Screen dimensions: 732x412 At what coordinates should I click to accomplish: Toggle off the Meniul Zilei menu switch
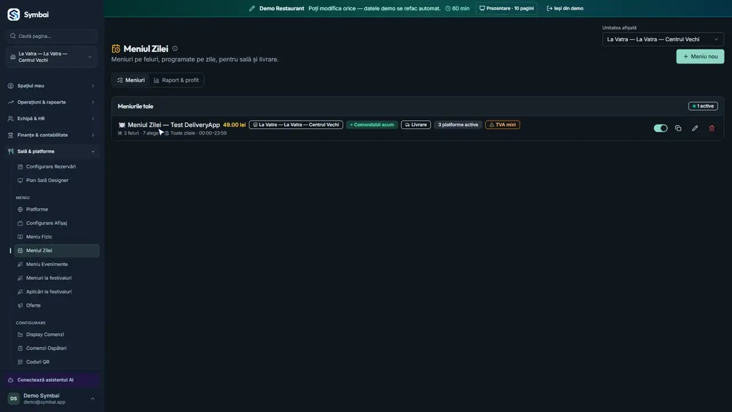[661, 128]
